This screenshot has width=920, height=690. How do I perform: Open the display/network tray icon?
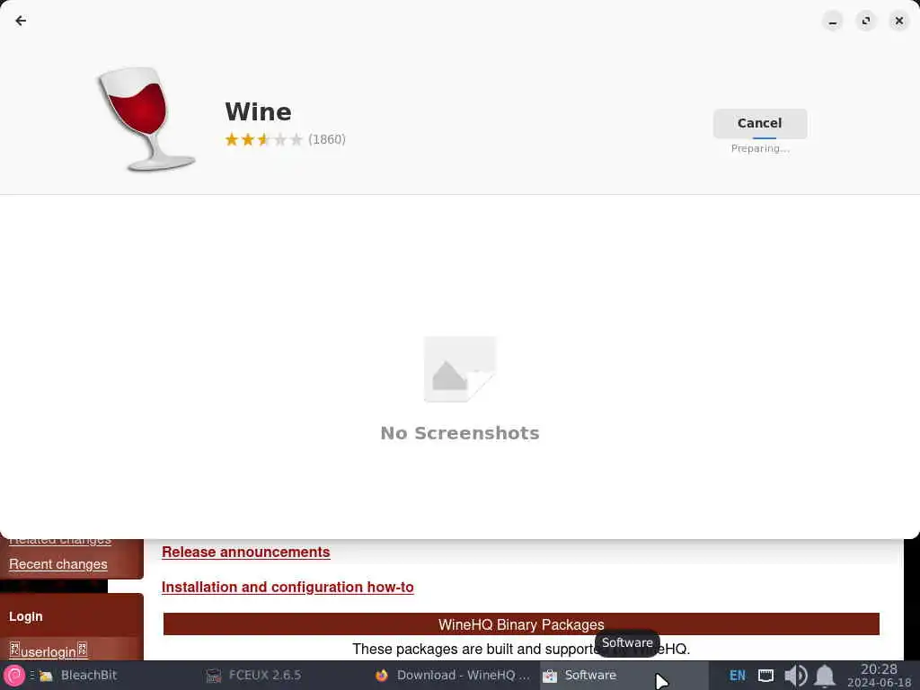coord(765,676)
